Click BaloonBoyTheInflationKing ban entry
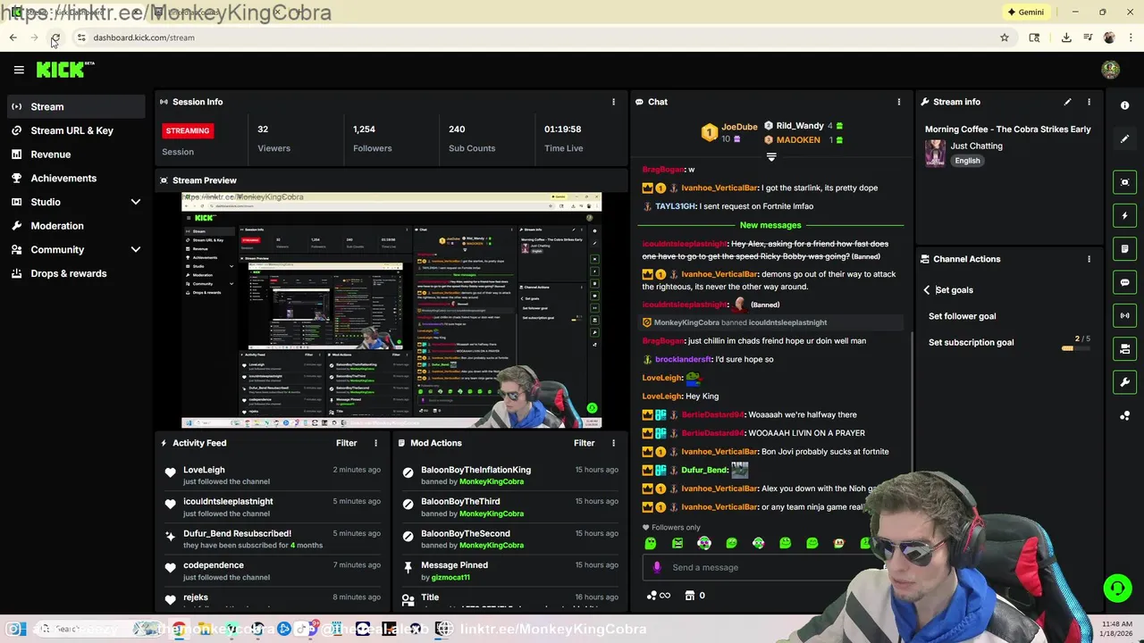This screenshot has height=643, width=1144. tap(510, 475)
